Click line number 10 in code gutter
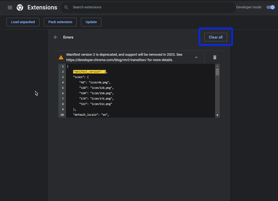 [x=62, y=115]
